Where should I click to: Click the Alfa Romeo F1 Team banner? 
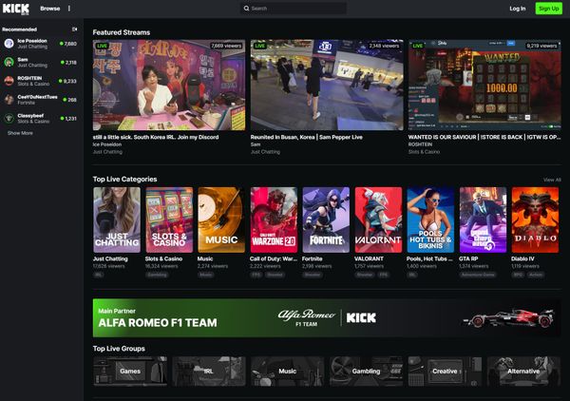(327, 318)
